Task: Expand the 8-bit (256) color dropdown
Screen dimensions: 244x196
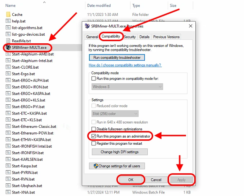Action: (x=115, y=114)
